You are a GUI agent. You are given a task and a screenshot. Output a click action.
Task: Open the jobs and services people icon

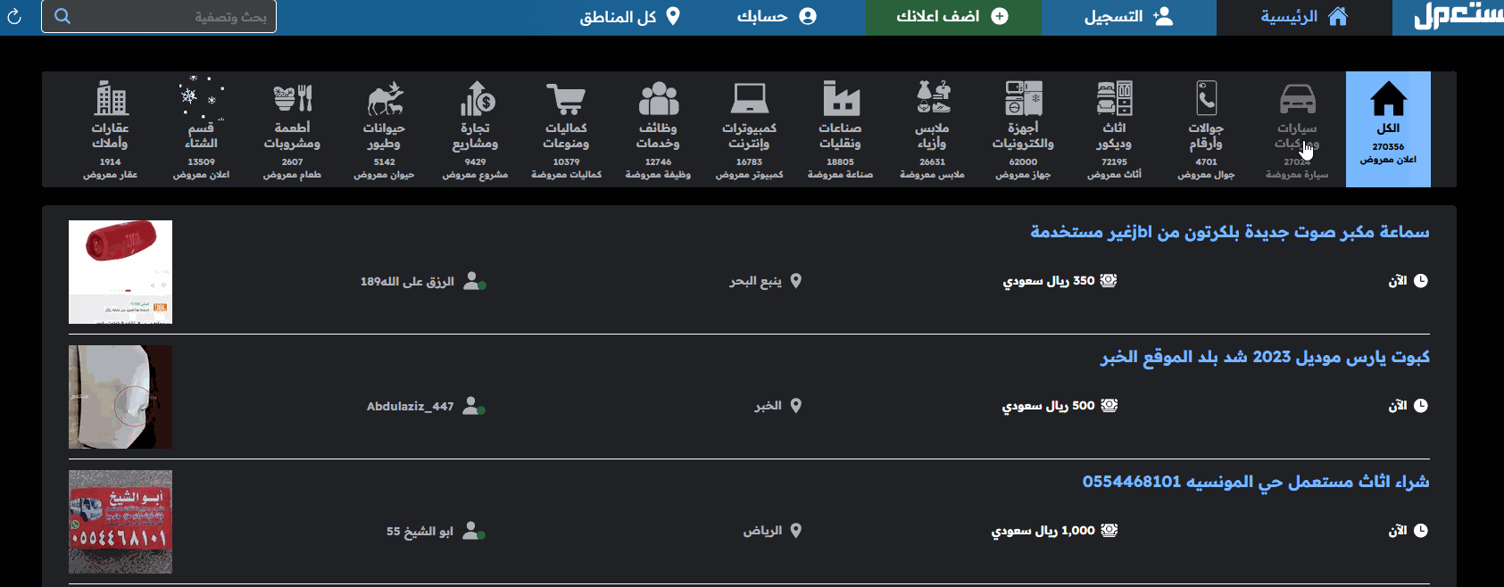658,99
